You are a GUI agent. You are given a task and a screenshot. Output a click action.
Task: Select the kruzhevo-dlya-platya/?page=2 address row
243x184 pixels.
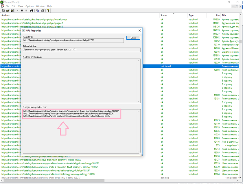(32, 23)
